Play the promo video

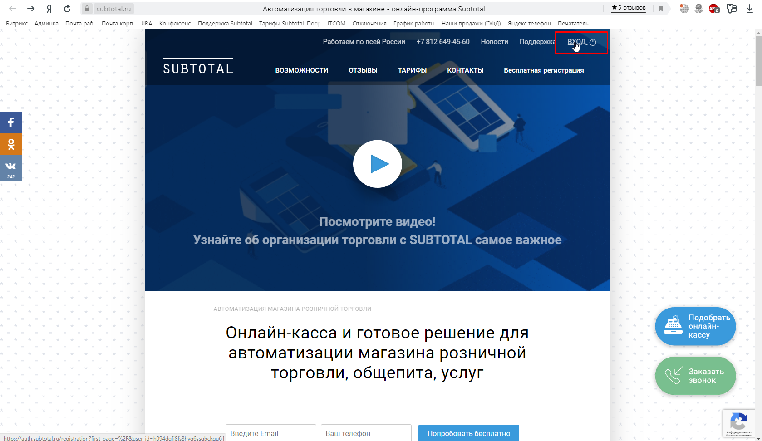[378, 164]
